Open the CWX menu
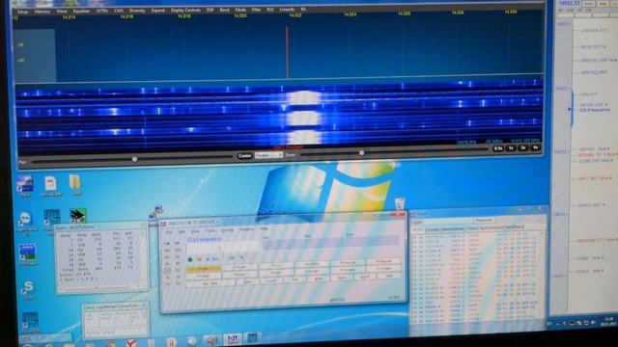This screenshot has height=347, width=618. [x=119, y=11]
